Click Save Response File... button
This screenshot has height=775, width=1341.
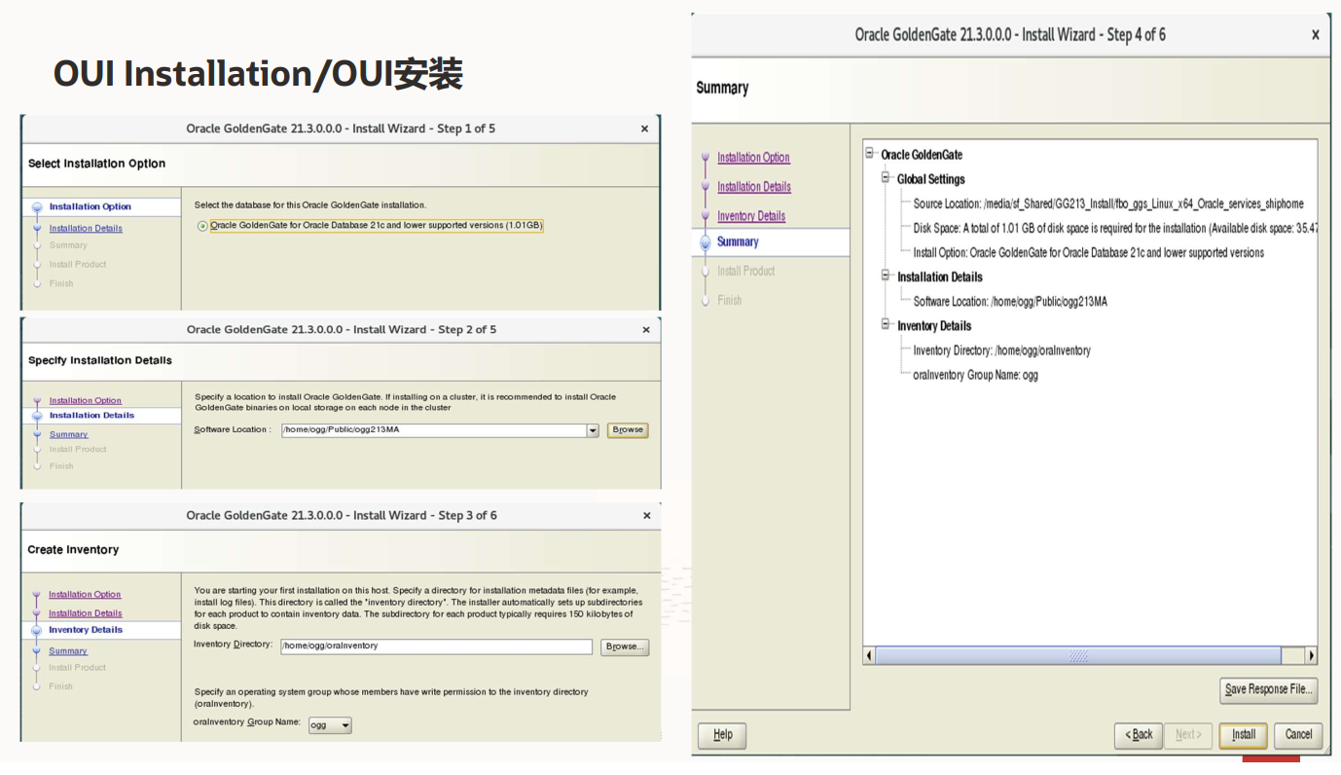(x=1269, y=689)
